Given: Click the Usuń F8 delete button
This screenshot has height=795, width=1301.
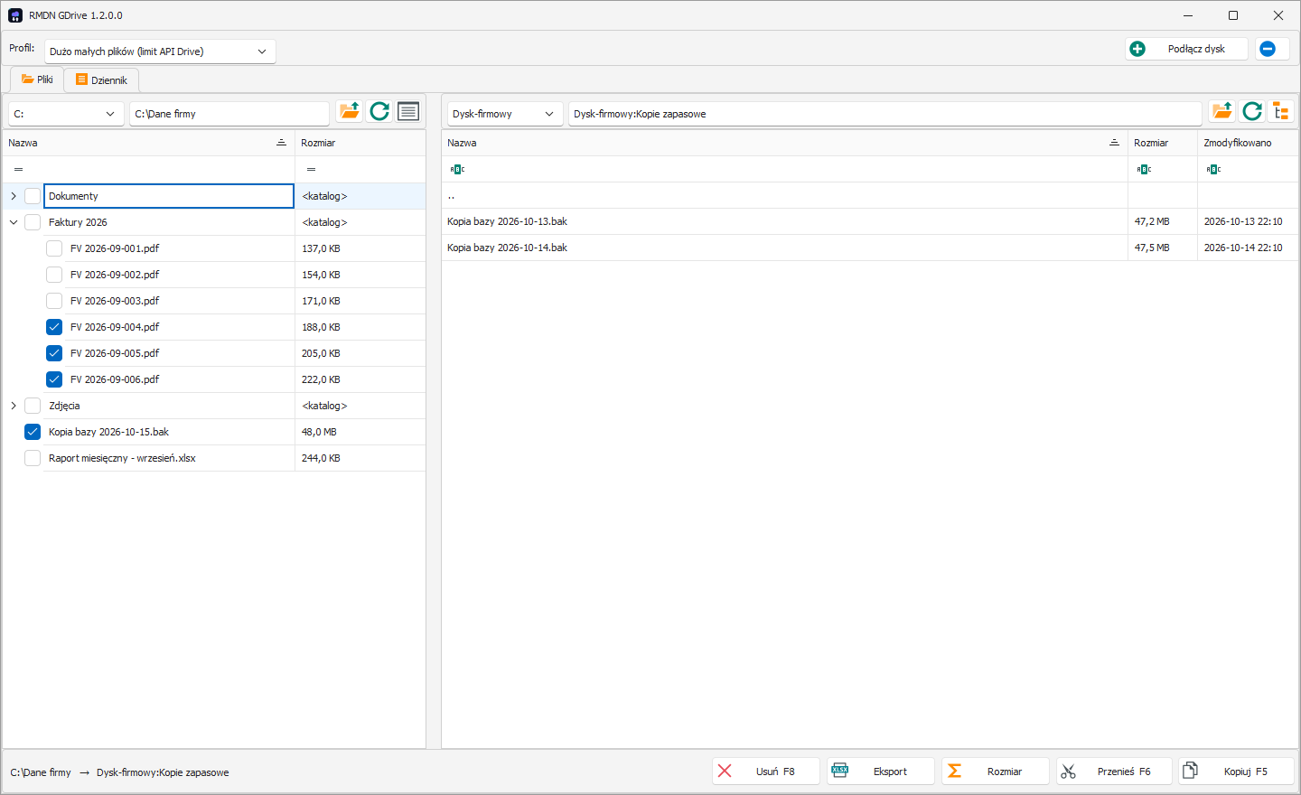Looking at the screenshot, I should [x=766, y=772].
